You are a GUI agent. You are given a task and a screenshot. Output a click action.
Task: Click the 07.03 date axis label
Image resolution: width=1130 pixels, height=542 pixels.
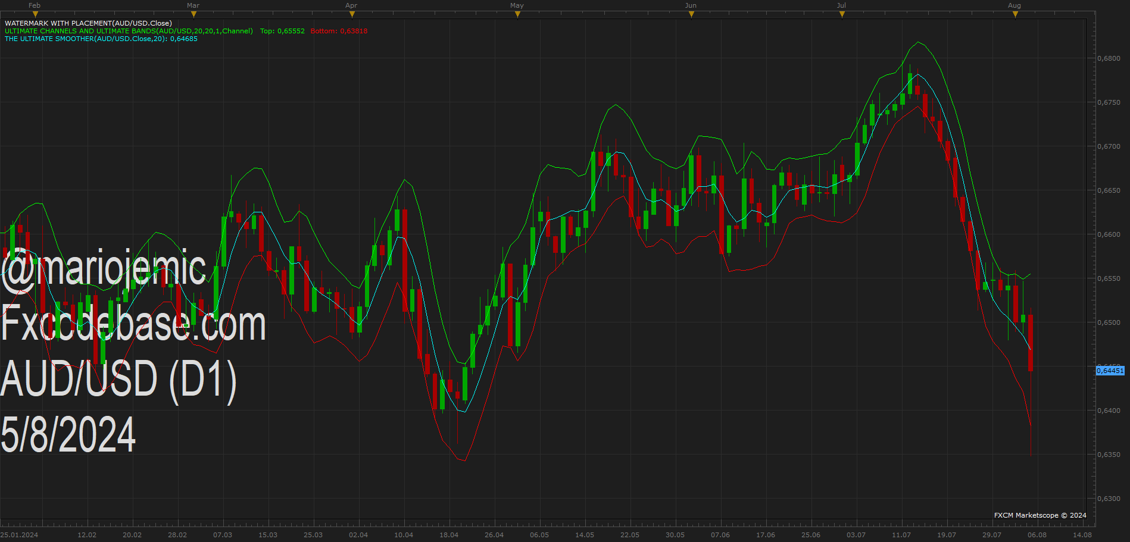[x=223, y=535]
